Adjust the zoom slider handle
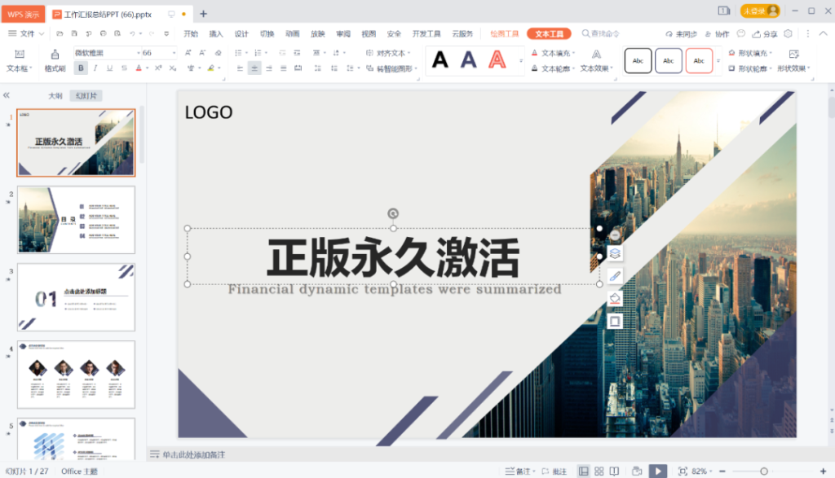 coord(763,471)
